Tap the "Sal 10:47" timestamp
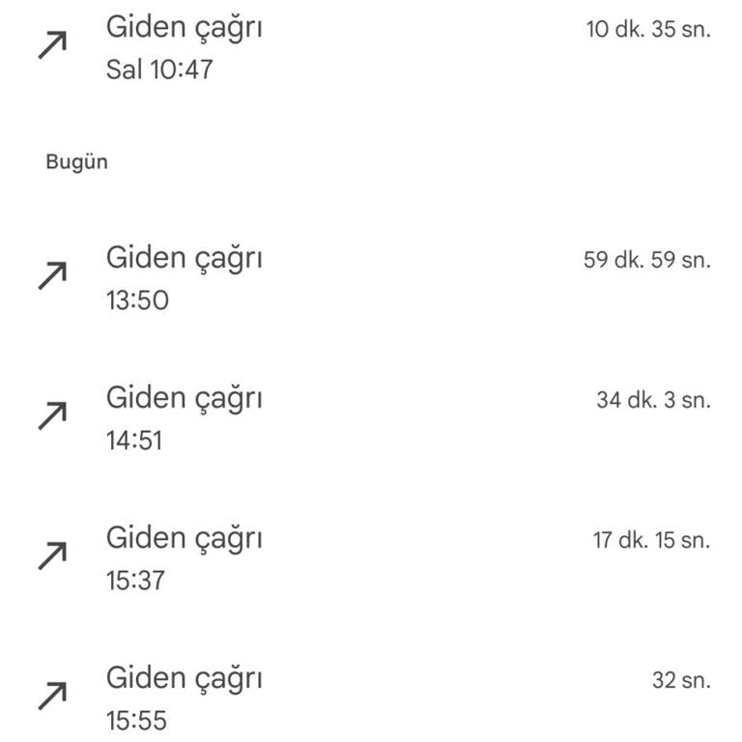Viewport: 742px width, 742px height. click(159, 70)
